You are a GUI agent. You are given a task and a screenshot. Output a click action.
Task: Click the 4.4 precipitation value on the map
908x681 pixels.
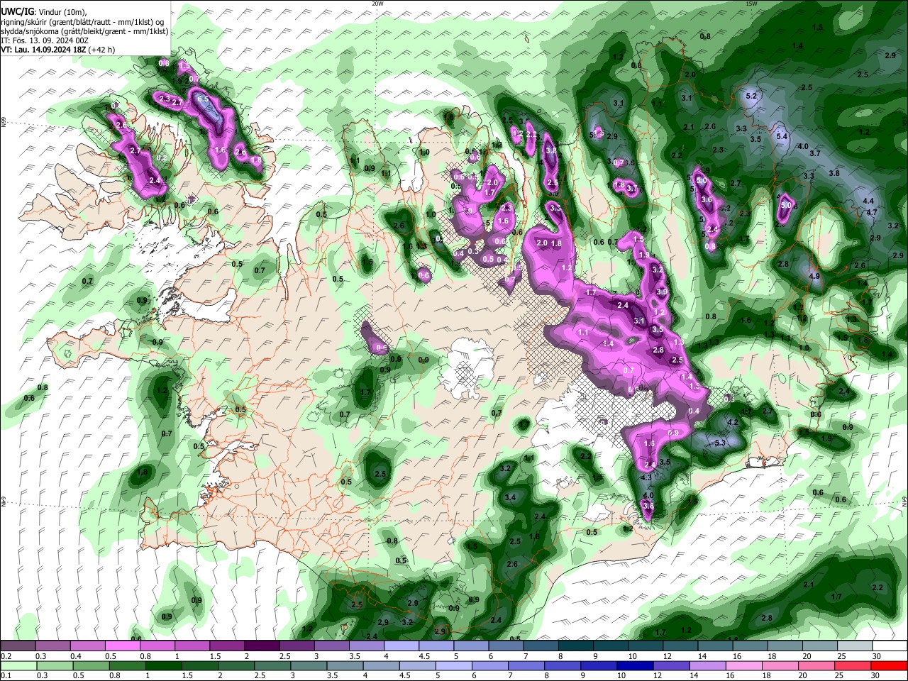pyautogui.click(x=868, y=201)
